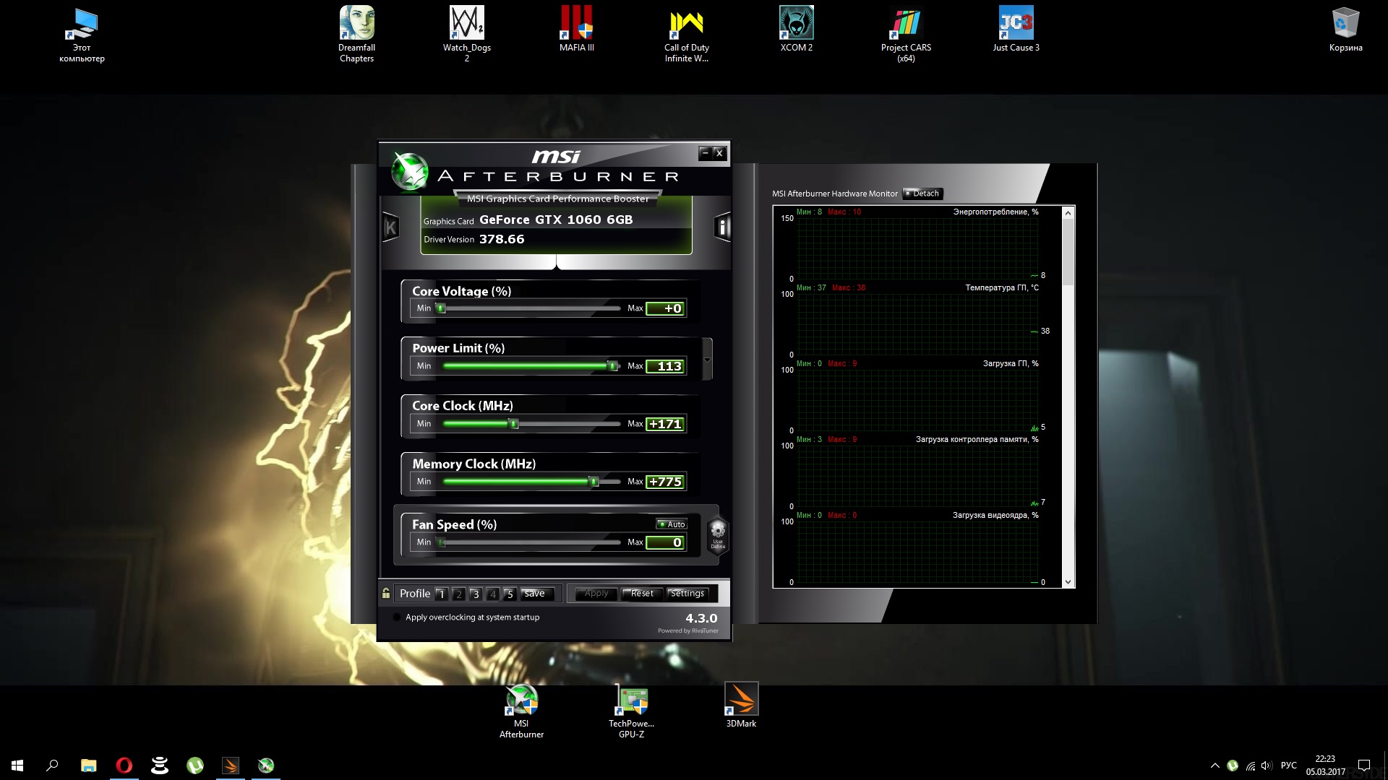
Task: Click the Memory Clock slider handle
Action: pyautogui.click(x=594, y=482)
